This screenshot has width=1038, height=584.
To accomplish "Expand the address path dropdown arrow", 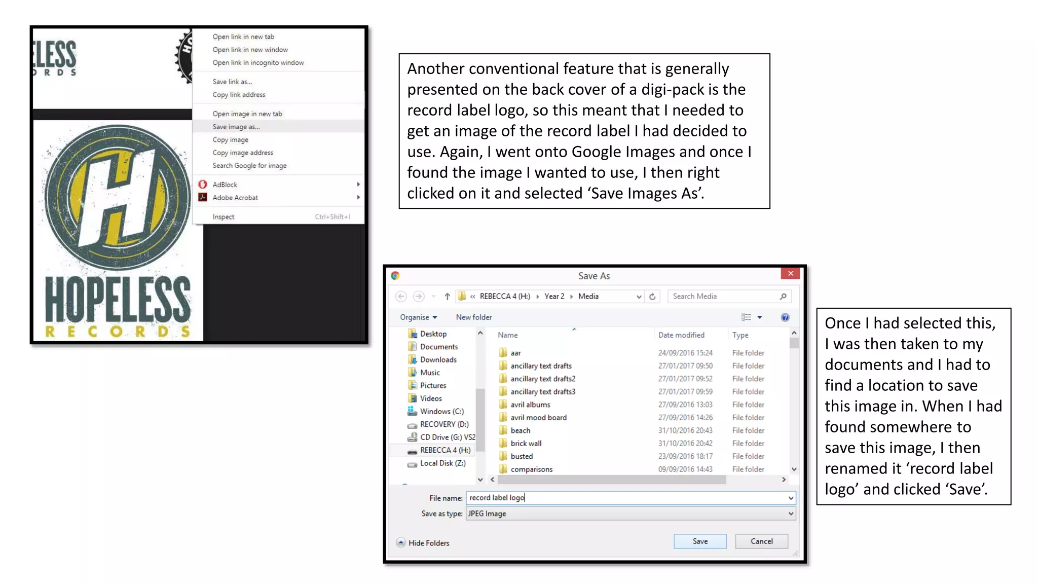I will coord(639,297).
